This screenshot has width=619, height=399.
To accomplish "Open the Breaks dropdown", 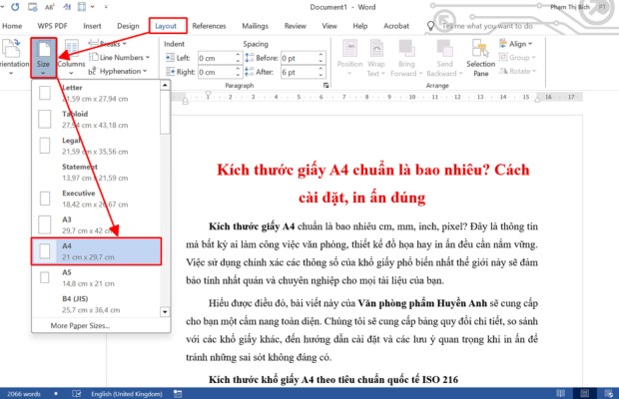I will click(108, 43).
